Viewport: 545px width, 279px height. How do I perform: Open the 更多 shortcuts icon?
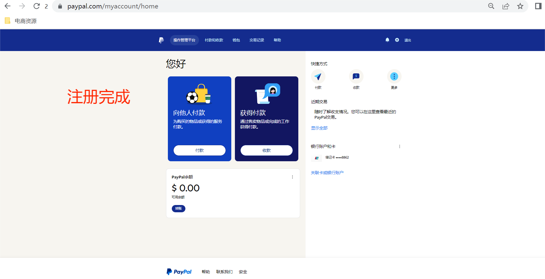tap(394, 76)
